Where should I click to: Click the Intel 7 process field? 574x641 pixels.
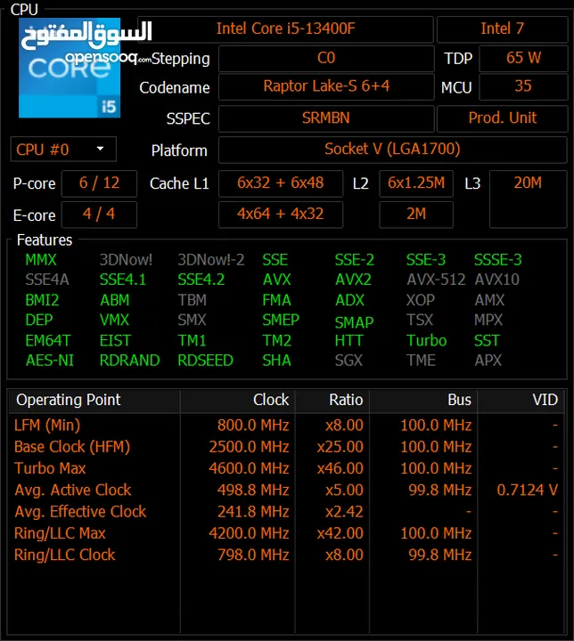[x=503, y=29]
